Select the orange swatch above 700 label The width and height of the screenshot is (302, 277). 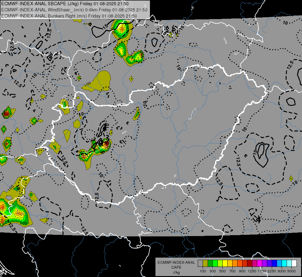point(235,263)
